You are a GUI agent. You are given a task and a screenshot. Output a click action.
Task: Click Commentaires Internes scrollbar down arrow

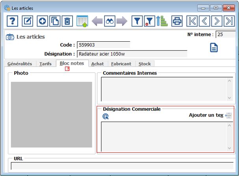230,98
